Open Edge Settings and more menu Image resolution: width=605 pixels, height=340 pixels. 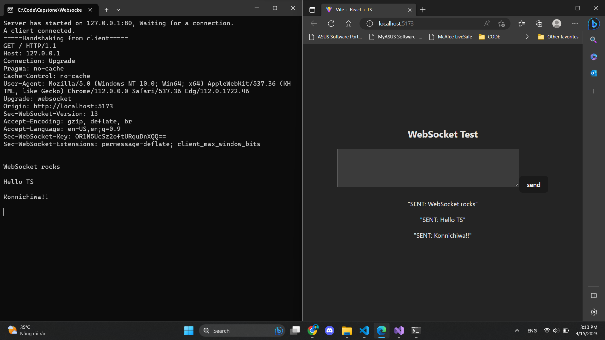(575, 24)
